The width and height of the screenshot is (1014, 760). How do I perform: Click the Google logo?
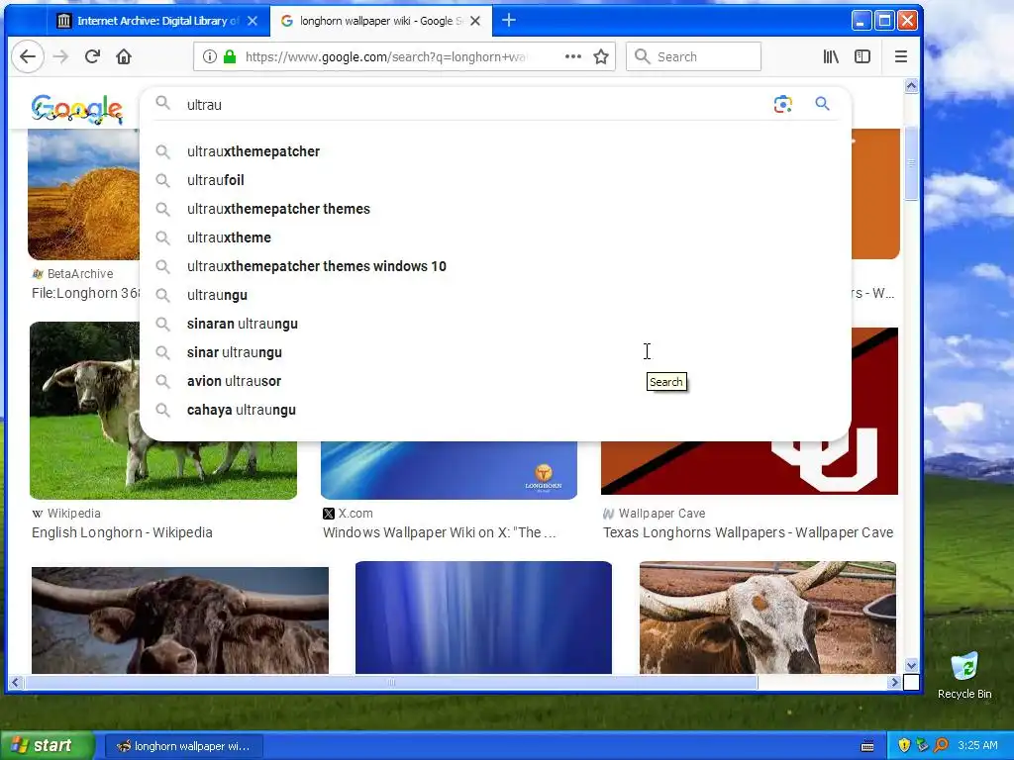[77, 109]
